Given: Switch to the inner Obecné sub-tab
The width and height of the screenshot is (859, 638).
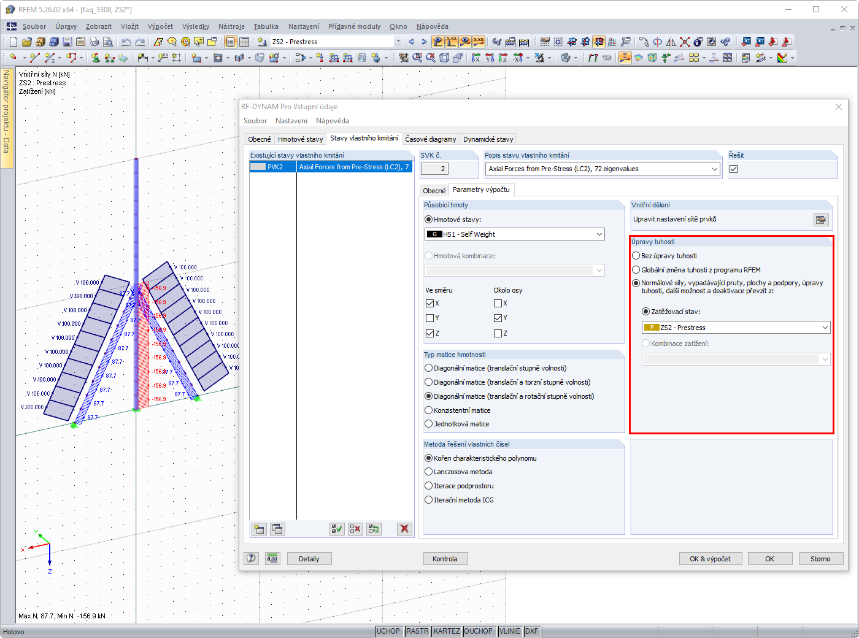Looking at the screenshot, I should tap(434, 191).
